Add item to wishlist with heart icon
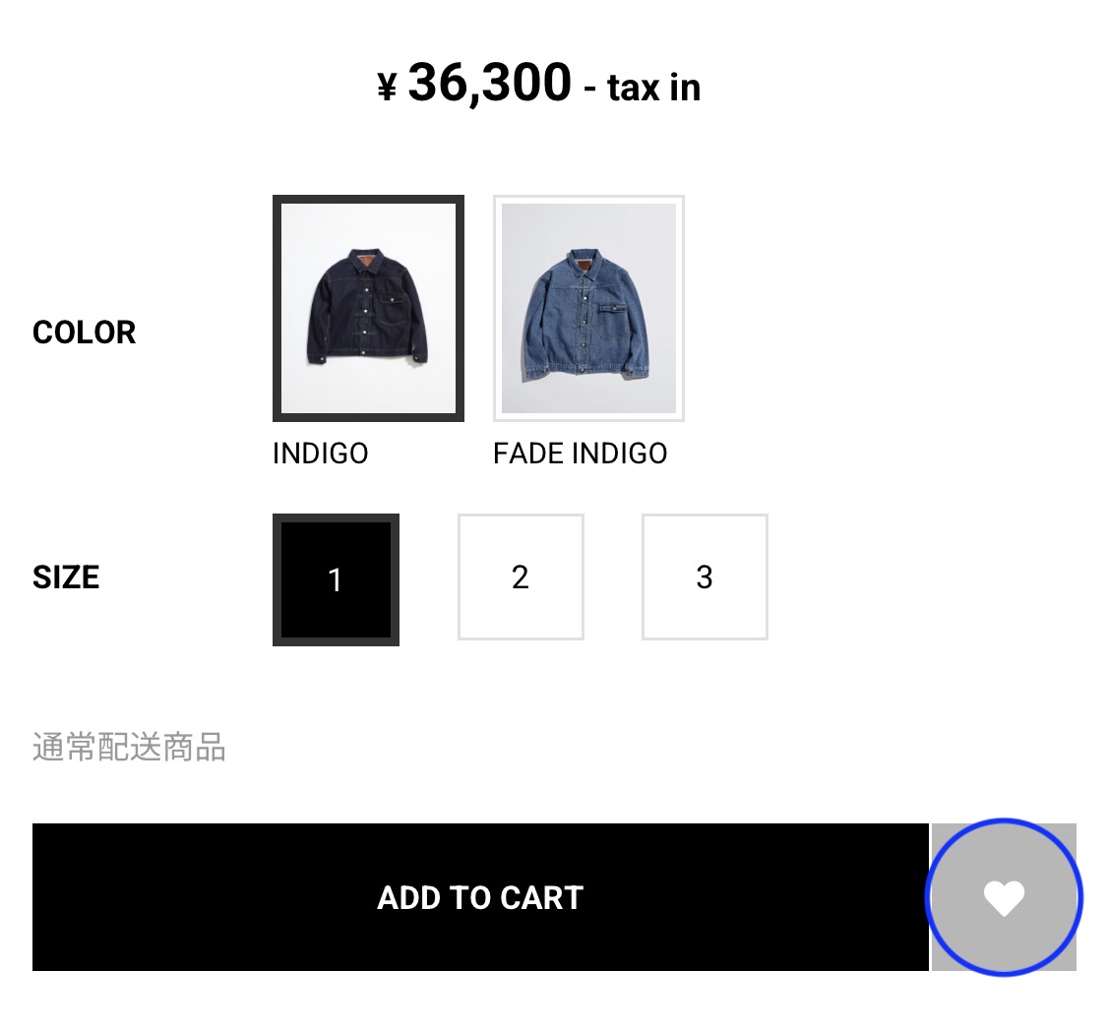 click(1004, 897)
